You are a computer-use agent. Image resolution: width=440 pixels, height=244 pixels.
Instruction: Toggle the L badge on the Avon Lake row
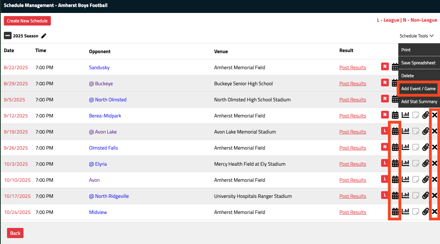click(x=385, y=131)
